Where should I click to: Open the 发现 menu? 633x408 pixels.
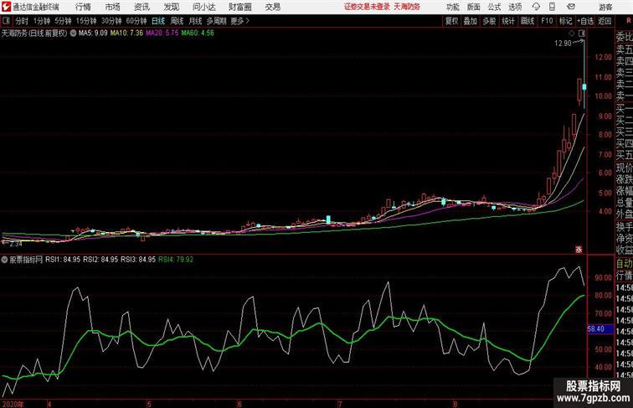171,7
